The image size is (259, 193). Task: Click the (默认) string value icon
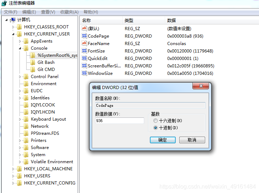pos(84,28)
